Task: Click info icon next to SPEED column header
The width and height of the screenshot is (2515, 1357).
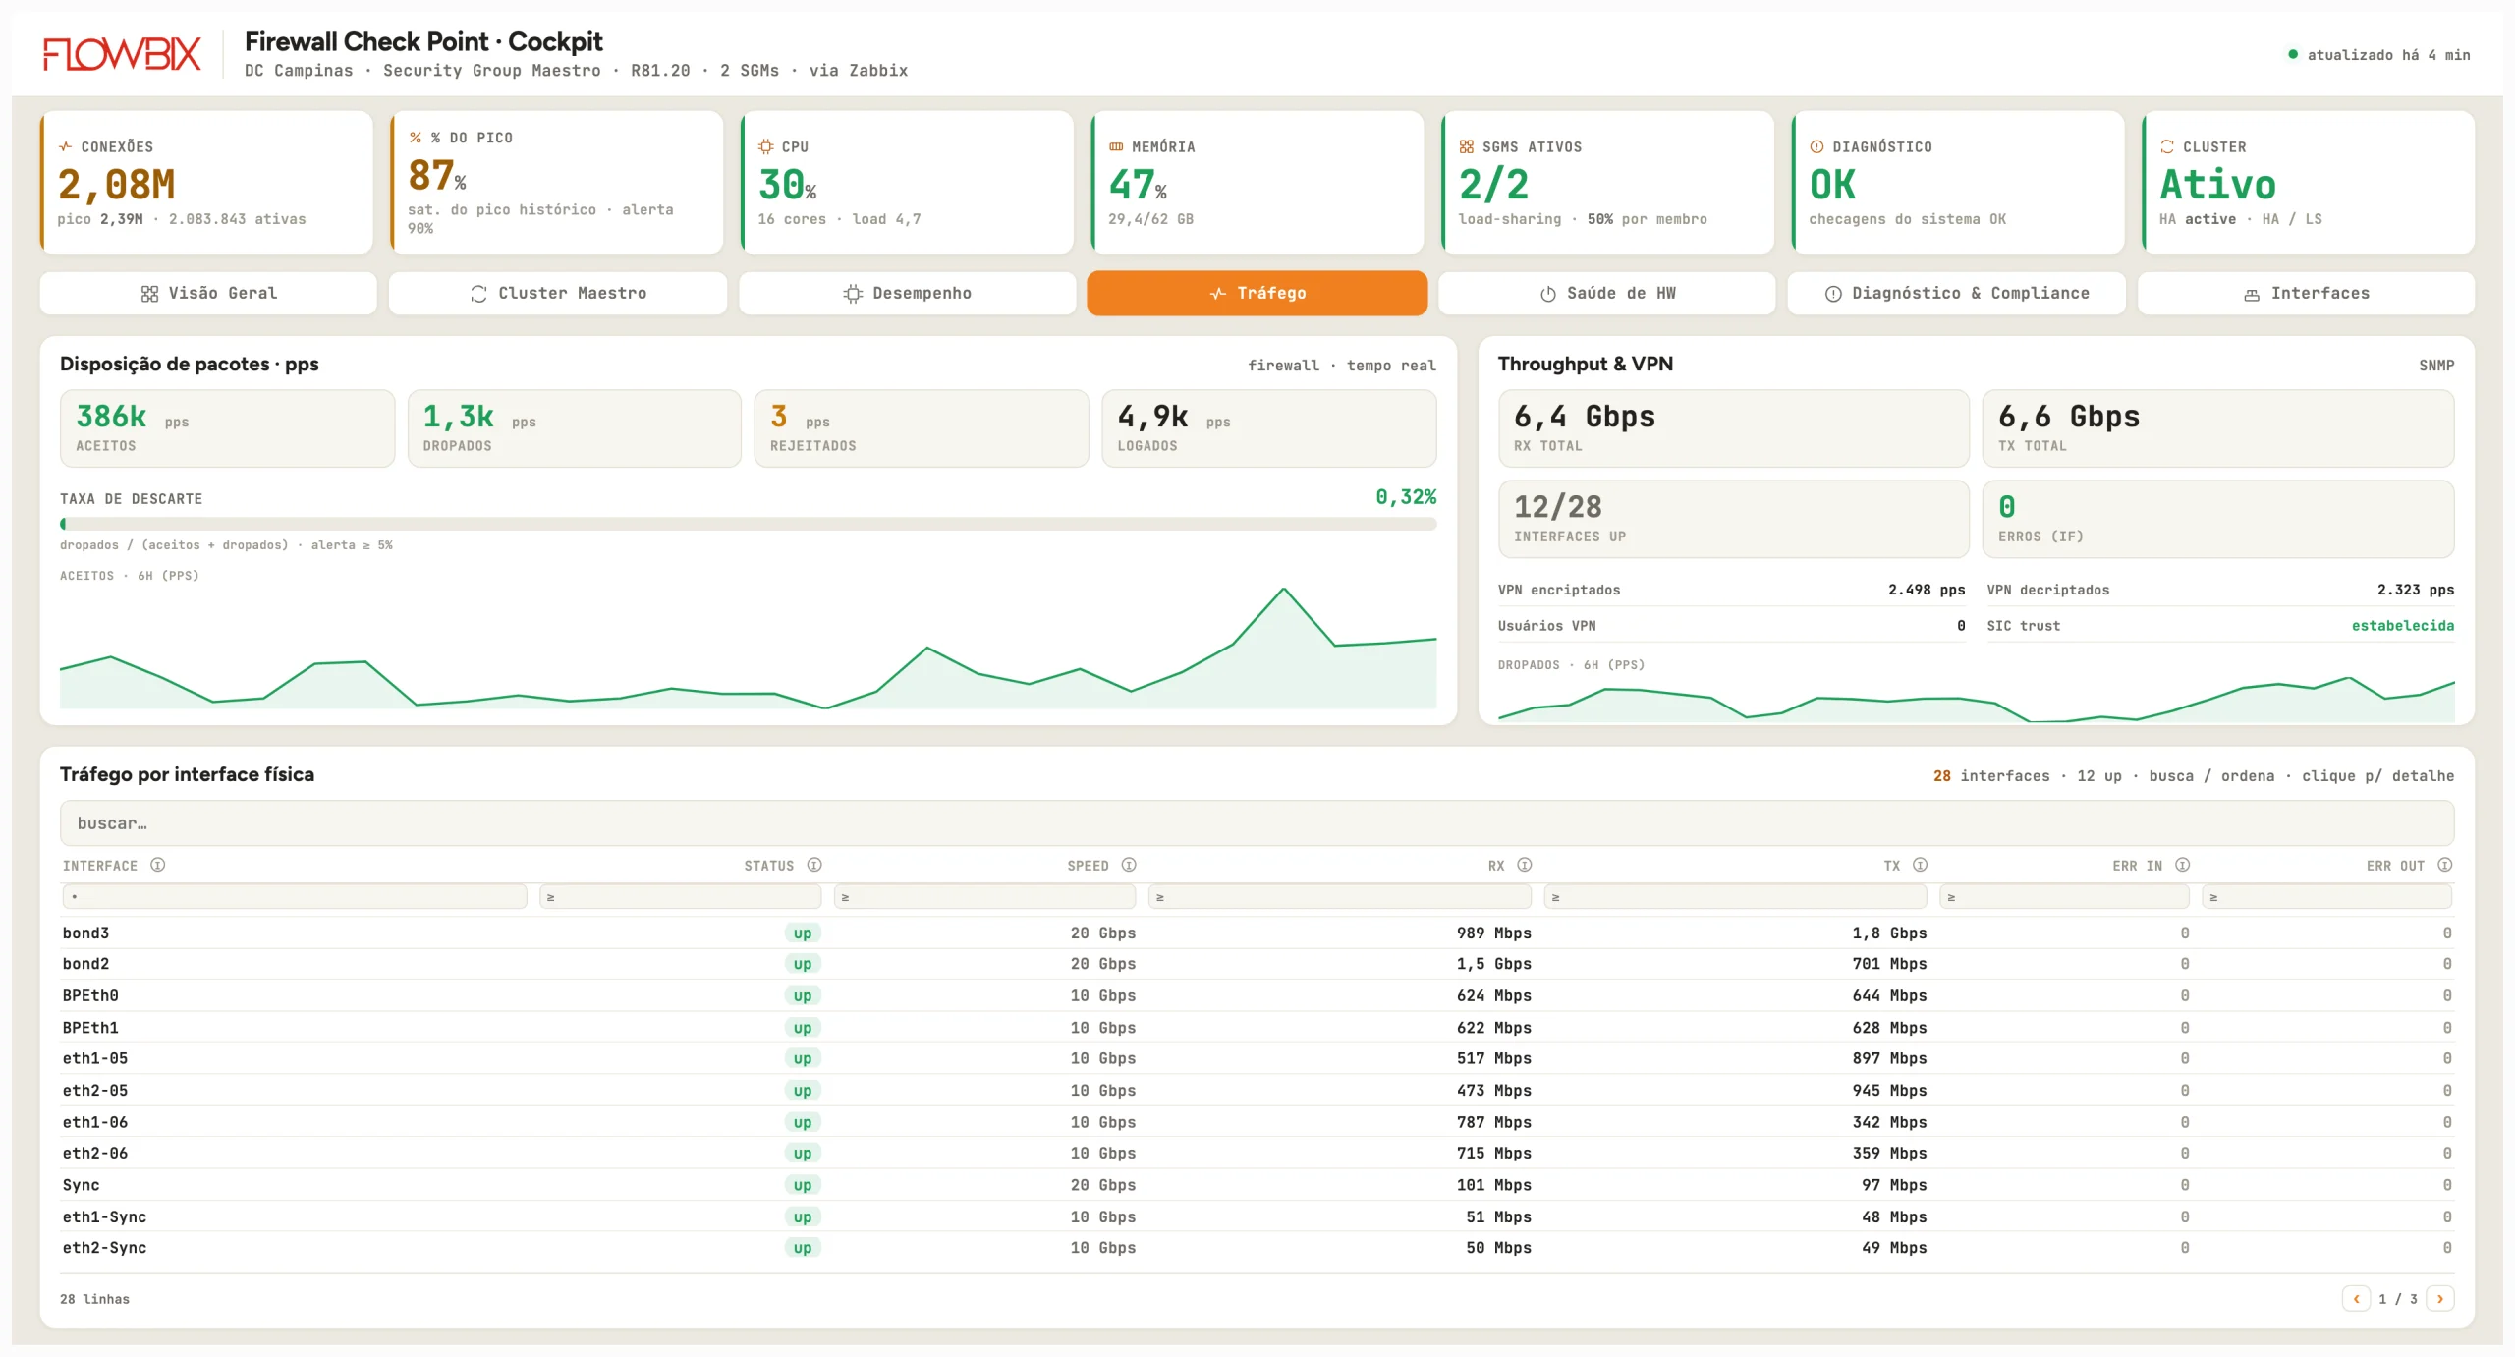Action: [1129, 865]
